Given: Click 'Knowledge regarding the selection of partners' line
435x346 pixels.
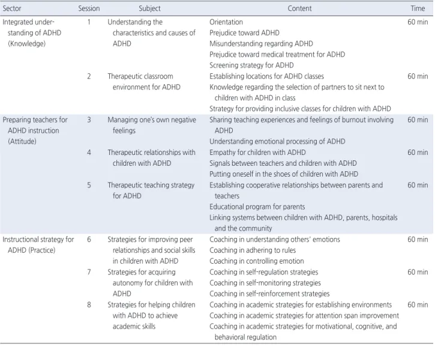Looking at the screenshot, I should (297, 93).
